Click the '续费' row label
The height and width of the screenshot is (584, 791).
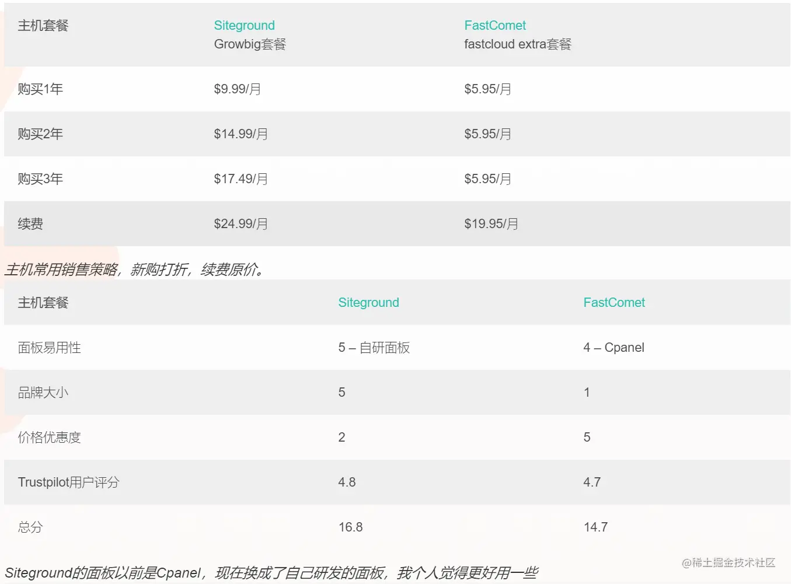pyautogui.click(x=30, y=224)
